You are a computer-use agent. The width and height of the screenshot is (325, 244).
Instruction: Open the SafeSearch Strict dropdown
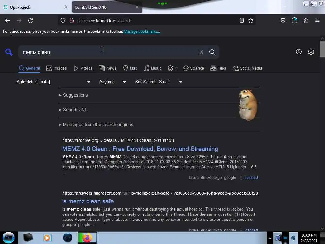[x=159, y=82]
